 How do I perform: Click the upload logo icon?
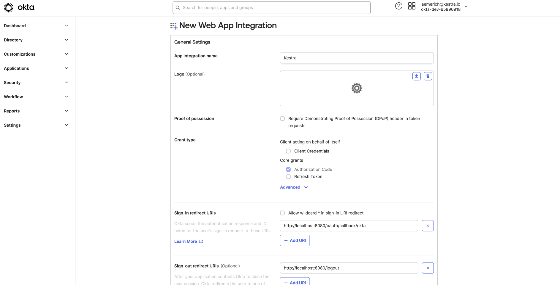click(416, 76)
